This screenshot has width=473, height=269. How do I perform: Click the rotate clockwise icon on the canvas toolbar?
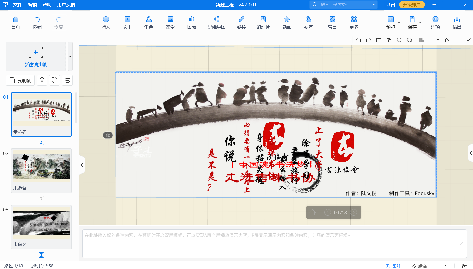369,40
